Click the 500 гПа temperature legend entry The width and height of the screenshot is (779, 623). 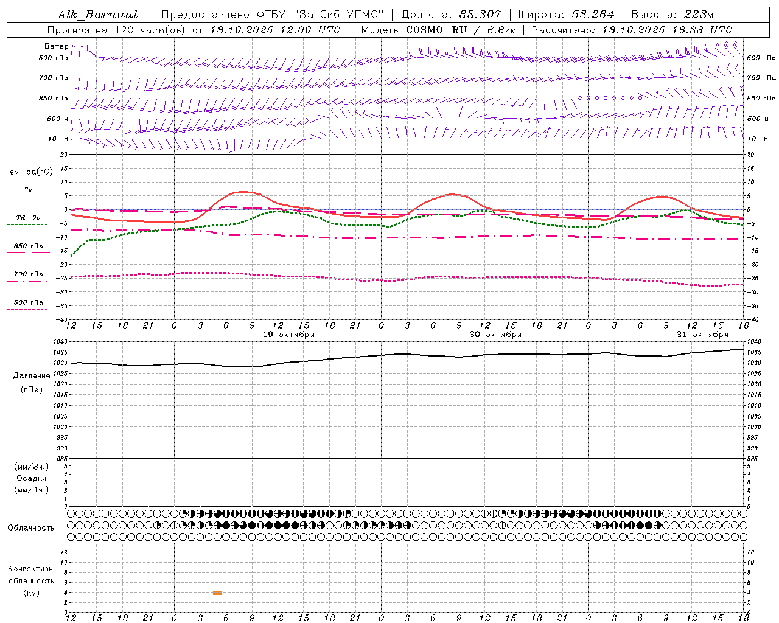pos(28,304)
